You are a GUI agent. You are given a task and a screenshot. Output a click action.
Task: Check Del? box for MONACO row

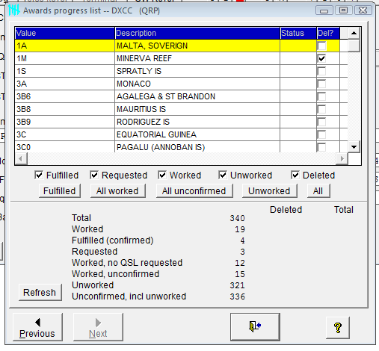coord(321,84)
